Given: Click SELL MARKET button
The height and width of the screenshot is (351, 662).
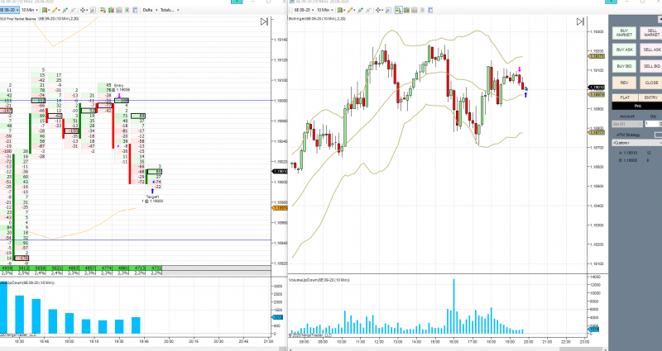Looking at the screenshot, I should (651, 33).
